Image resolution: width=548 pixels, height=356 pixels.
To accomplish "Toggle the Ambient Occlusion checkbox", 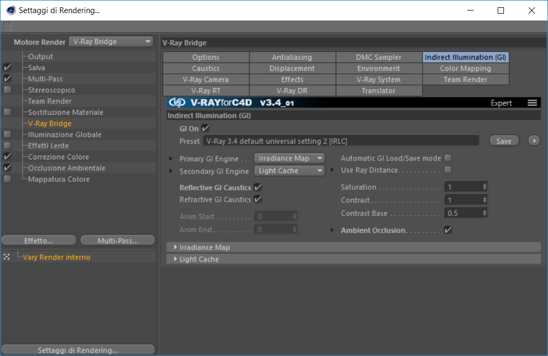I will coord(448,230).
